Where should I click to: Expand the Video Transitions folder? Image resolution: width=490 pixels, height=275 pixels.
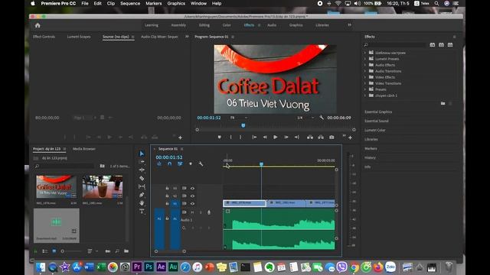point(364,83)
